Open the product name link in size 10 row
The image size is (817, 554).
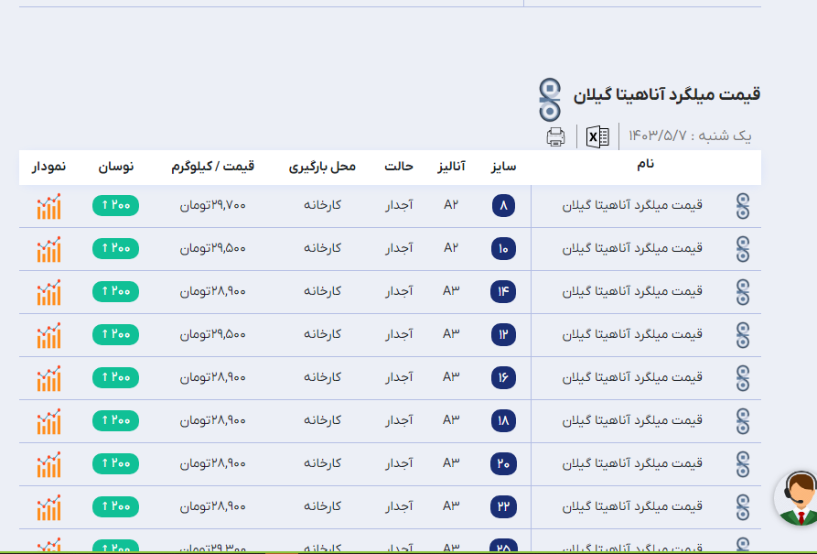point(632,248)
